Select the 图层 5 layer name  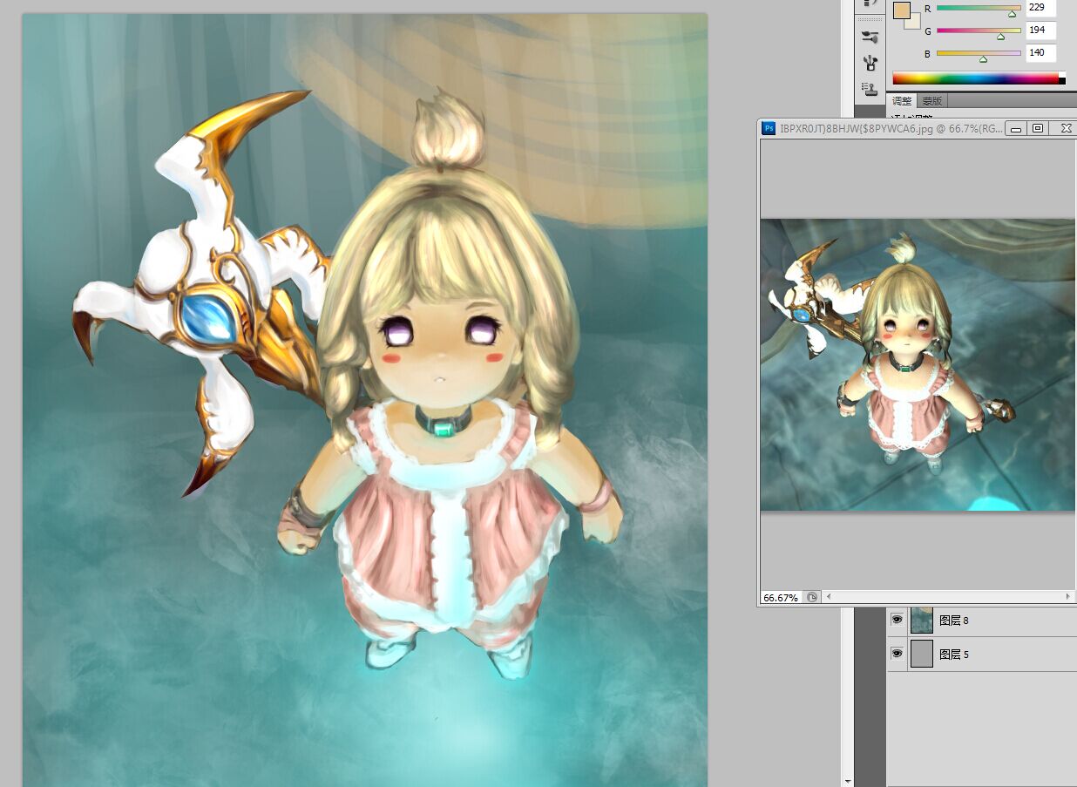[954, 654]
